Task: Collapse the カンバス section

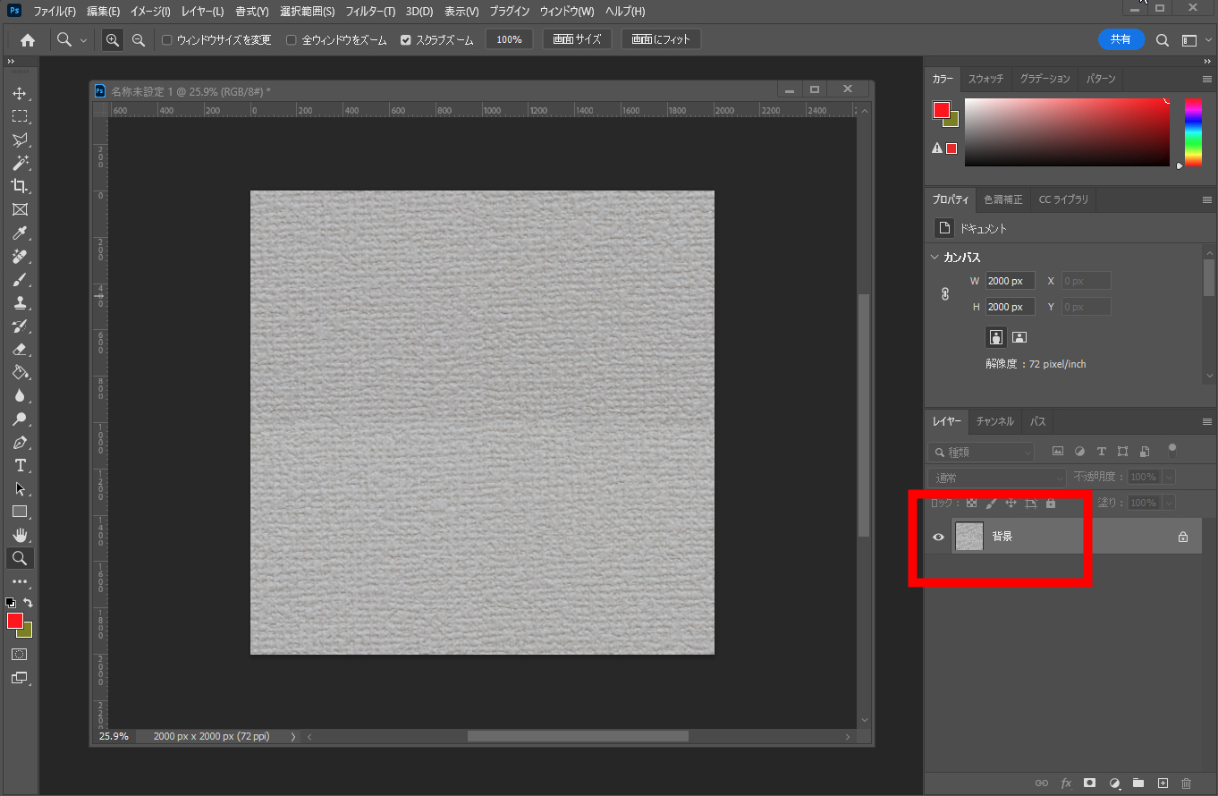Action: pyautogui.click(x=935, y=258)
